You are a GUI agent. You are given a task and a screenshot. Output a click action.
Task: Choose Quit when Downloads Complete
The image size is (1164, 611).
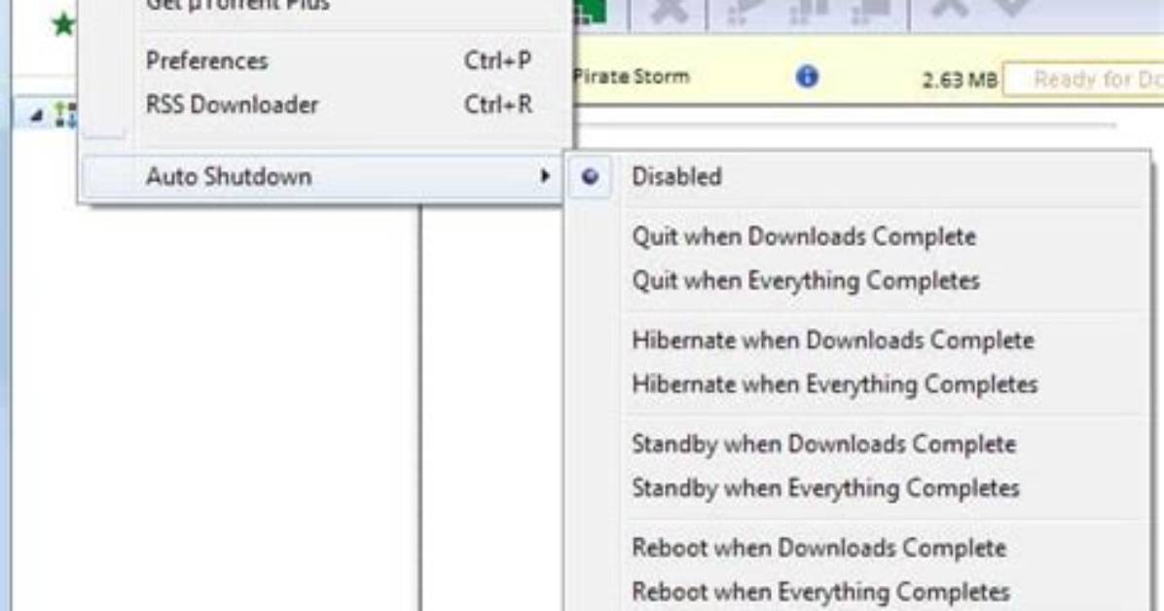coord(804,236)
